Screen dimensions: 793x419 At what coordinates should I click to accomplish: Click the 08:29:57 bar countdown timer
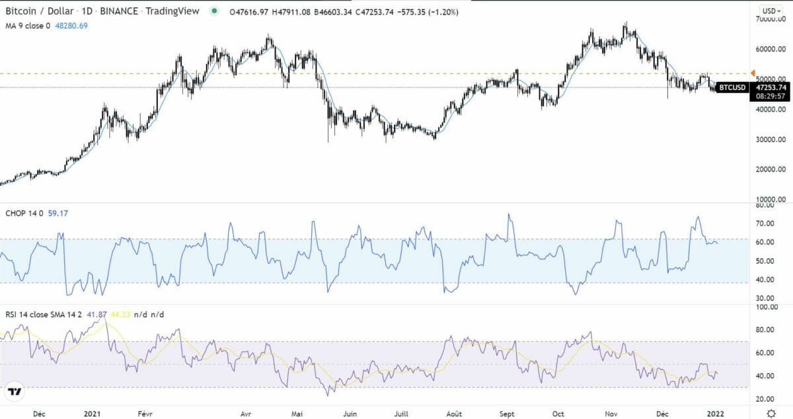tap(771, 96)
